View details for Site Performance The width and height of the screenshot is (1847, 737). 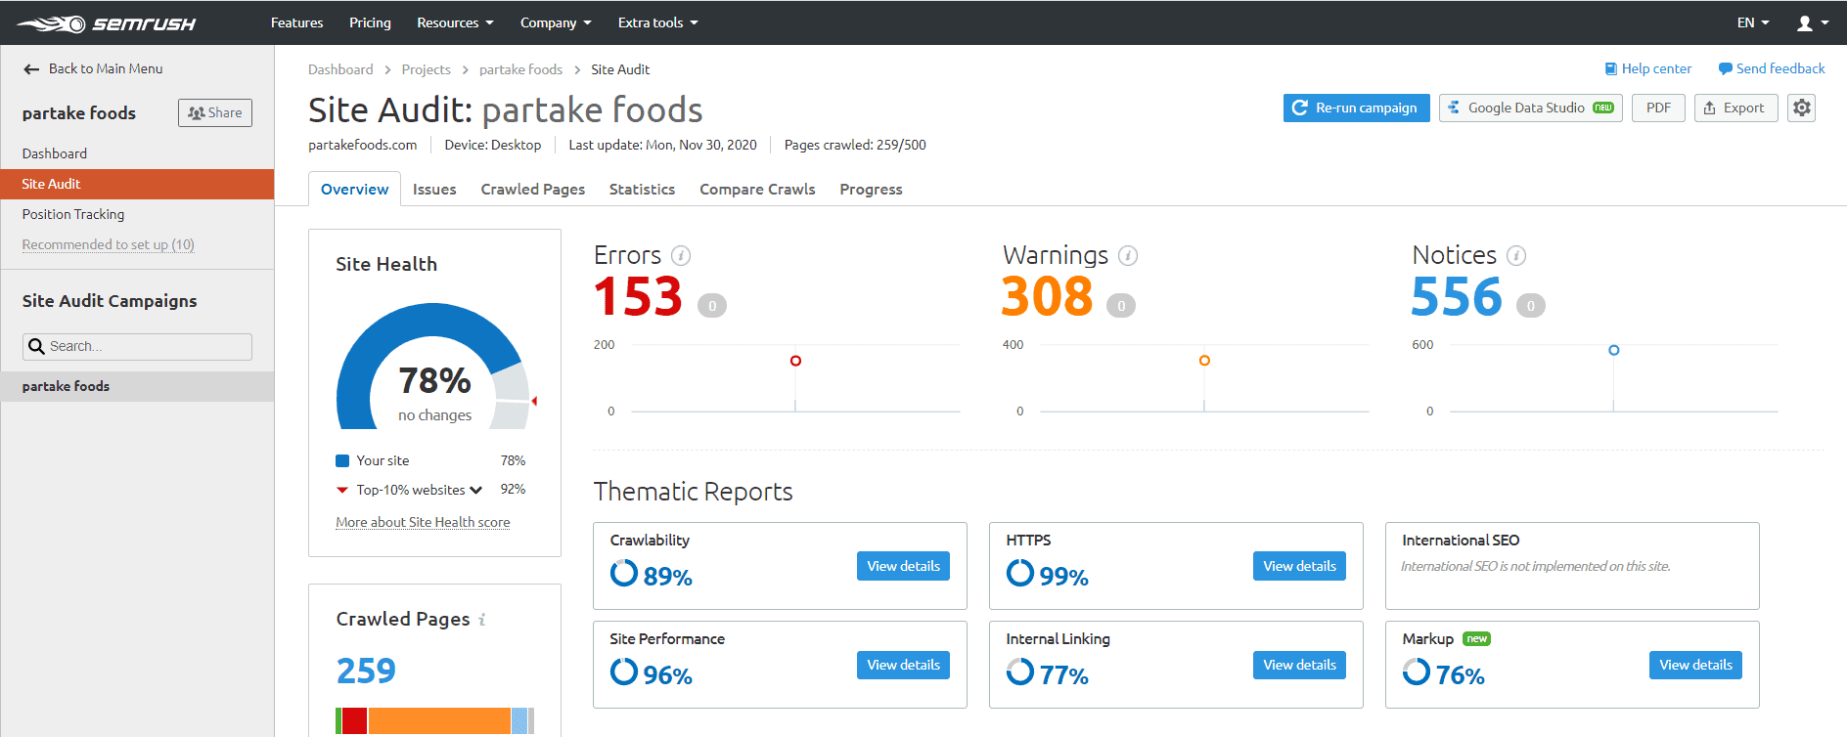coord(903,665)
